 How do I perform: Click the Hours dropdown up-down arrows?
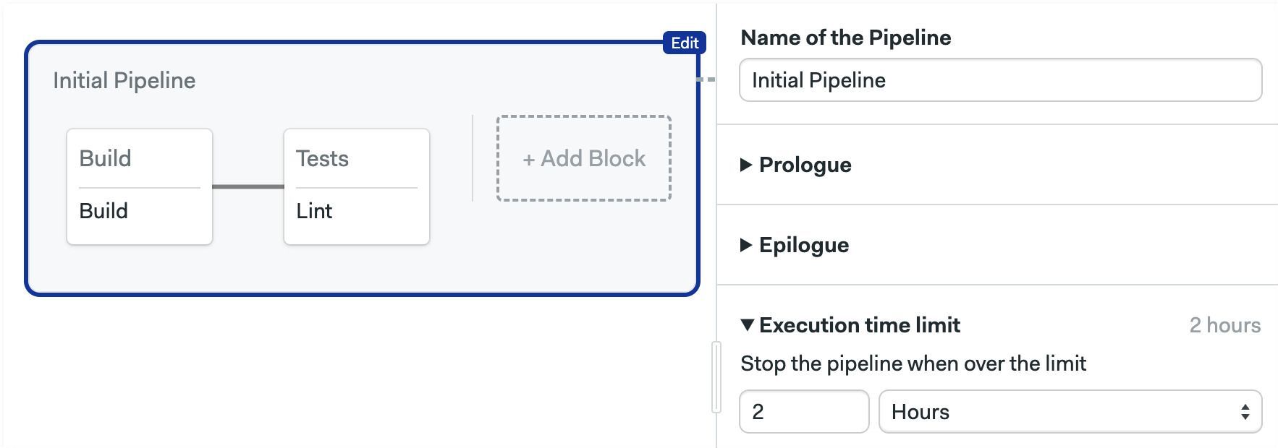click(1245, 412)
